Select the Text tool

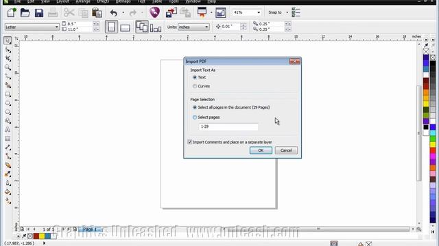[x=8, y=130]
